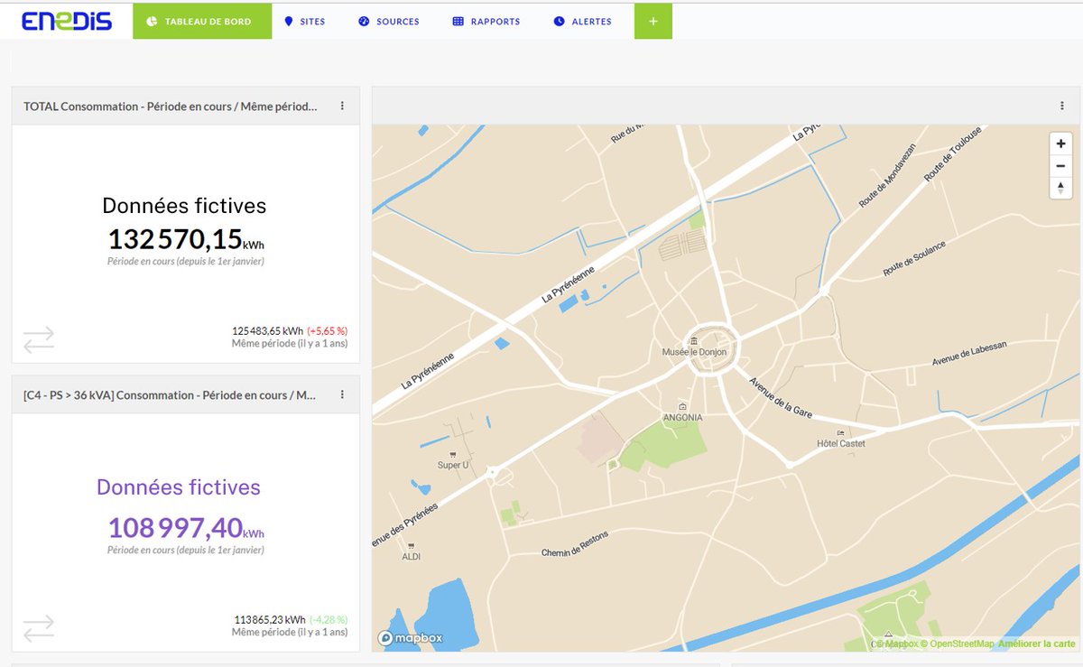Click Route de Toulouse map label
Image resolution: width=1083 pixels, height=667 pixels.
[x=951, y=154]
